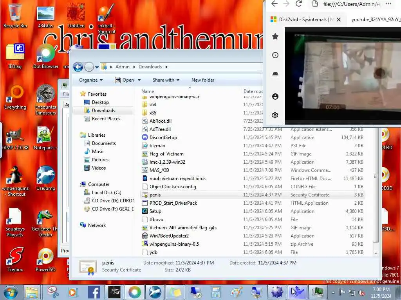Open the Snipping Tool taskbar icon

53,292
